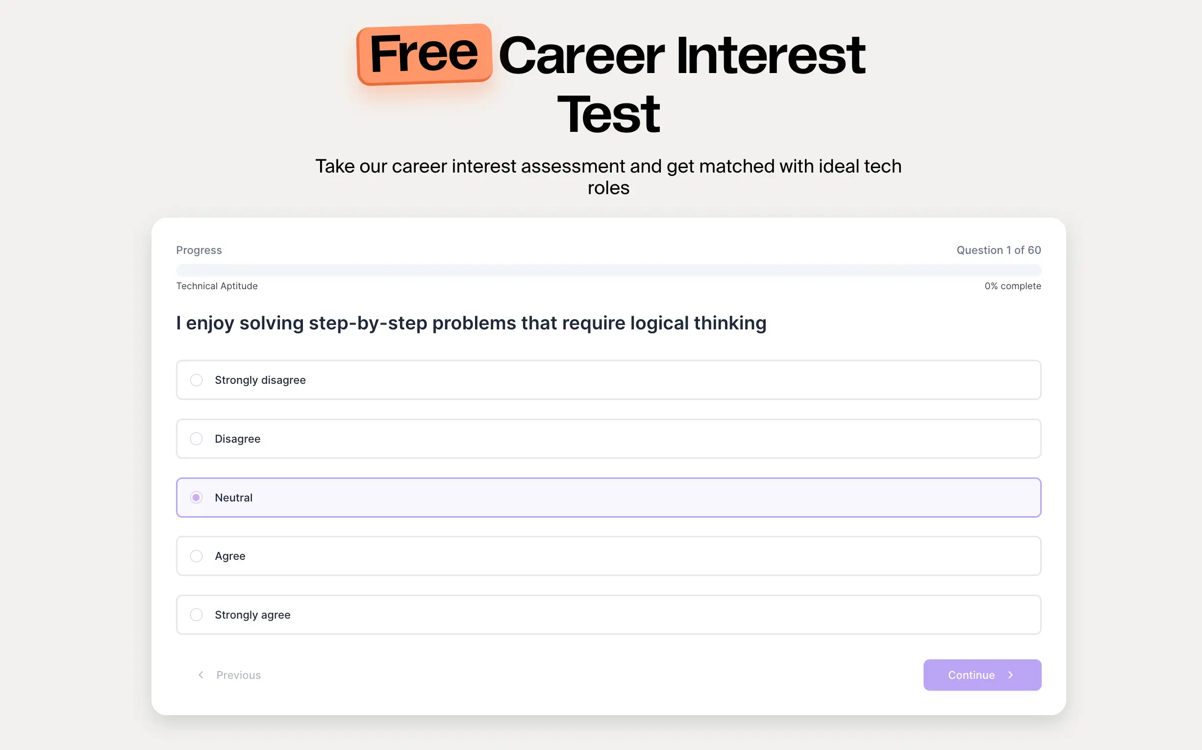This screenshot has height=750, width=1202.
Task: Click the left chevron beside Previous
Action: pos(201,675)
